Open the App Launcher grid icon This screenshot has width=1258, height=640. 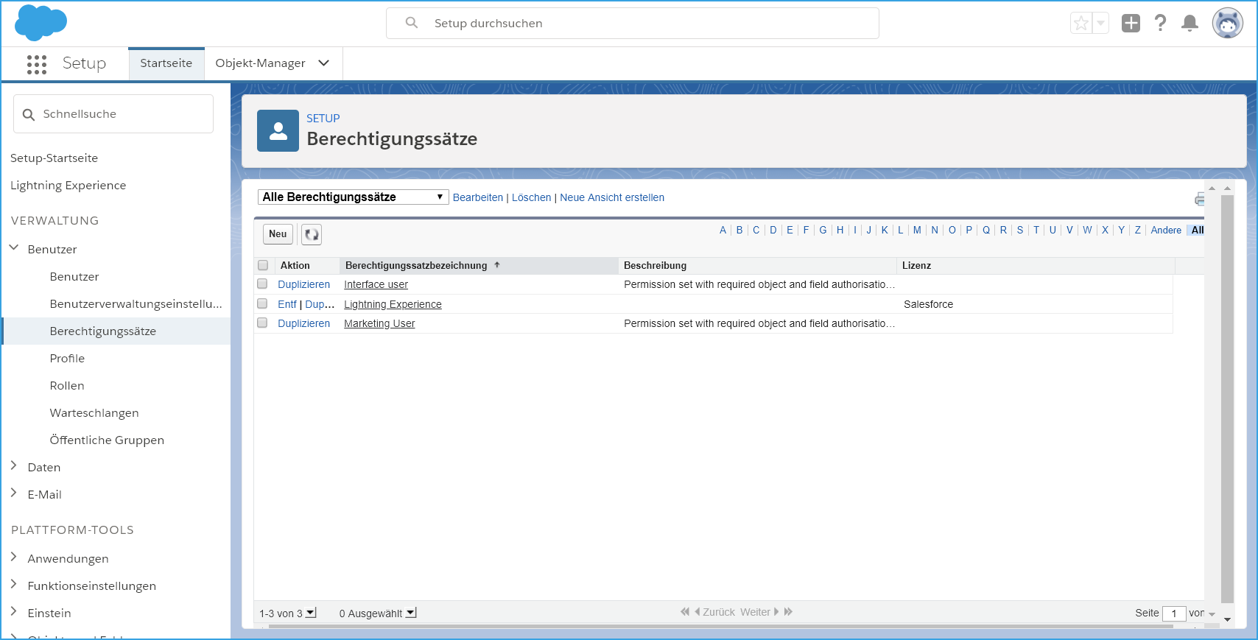(36, 64)
